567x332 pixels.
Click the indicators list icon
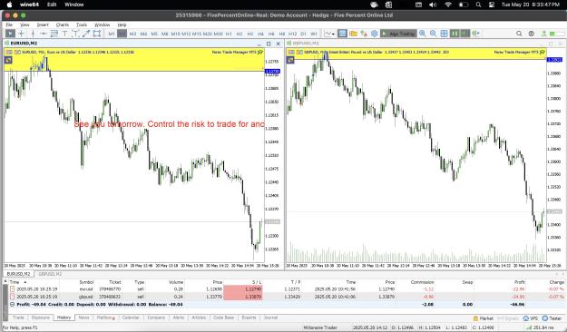click(476, 34)
